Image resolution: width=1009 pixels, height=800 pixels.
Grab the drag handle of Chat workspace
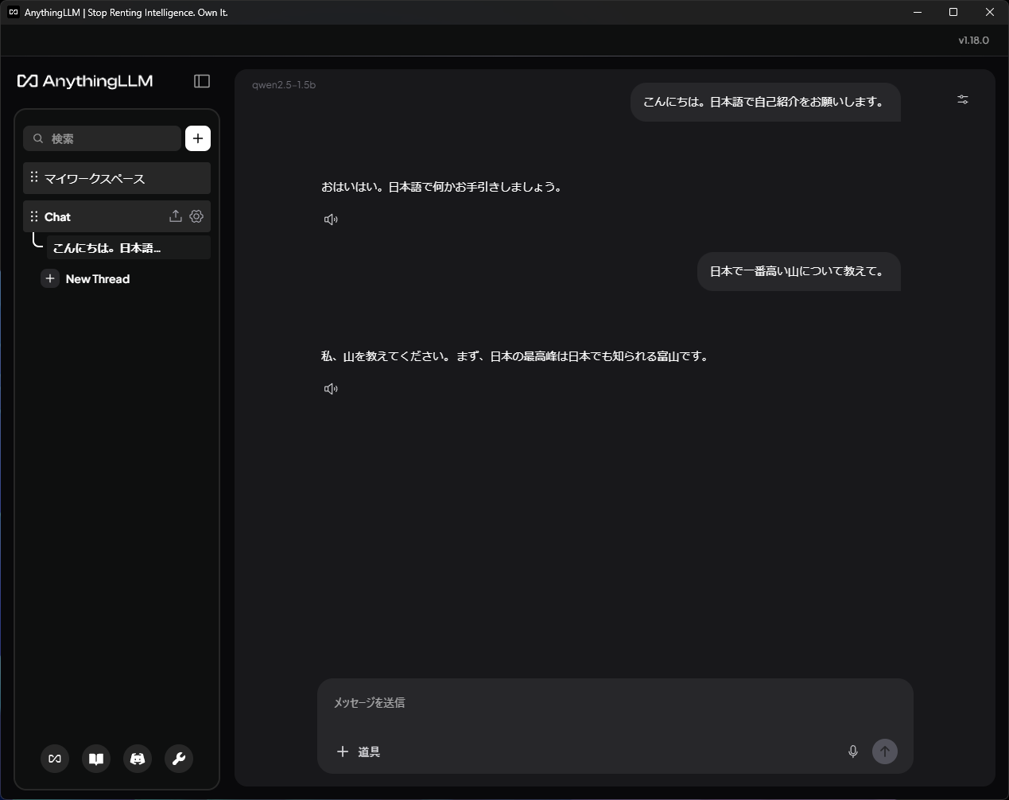(x=34, y=216)
